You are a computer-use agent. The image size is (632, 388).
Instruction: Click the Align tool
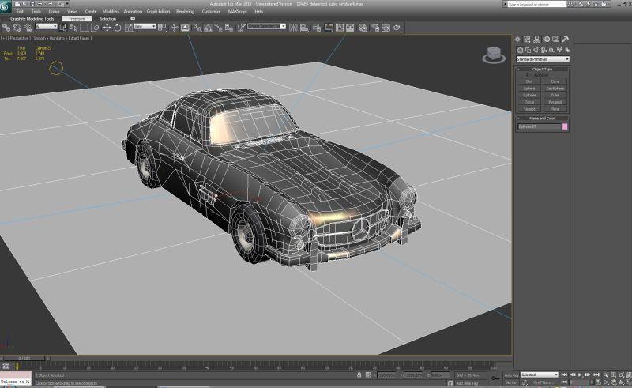304,28
